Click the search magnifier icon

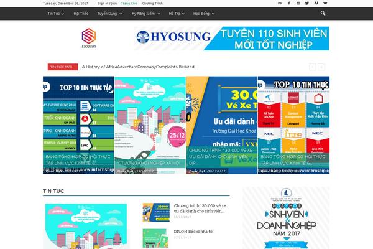tap(323, 13)
